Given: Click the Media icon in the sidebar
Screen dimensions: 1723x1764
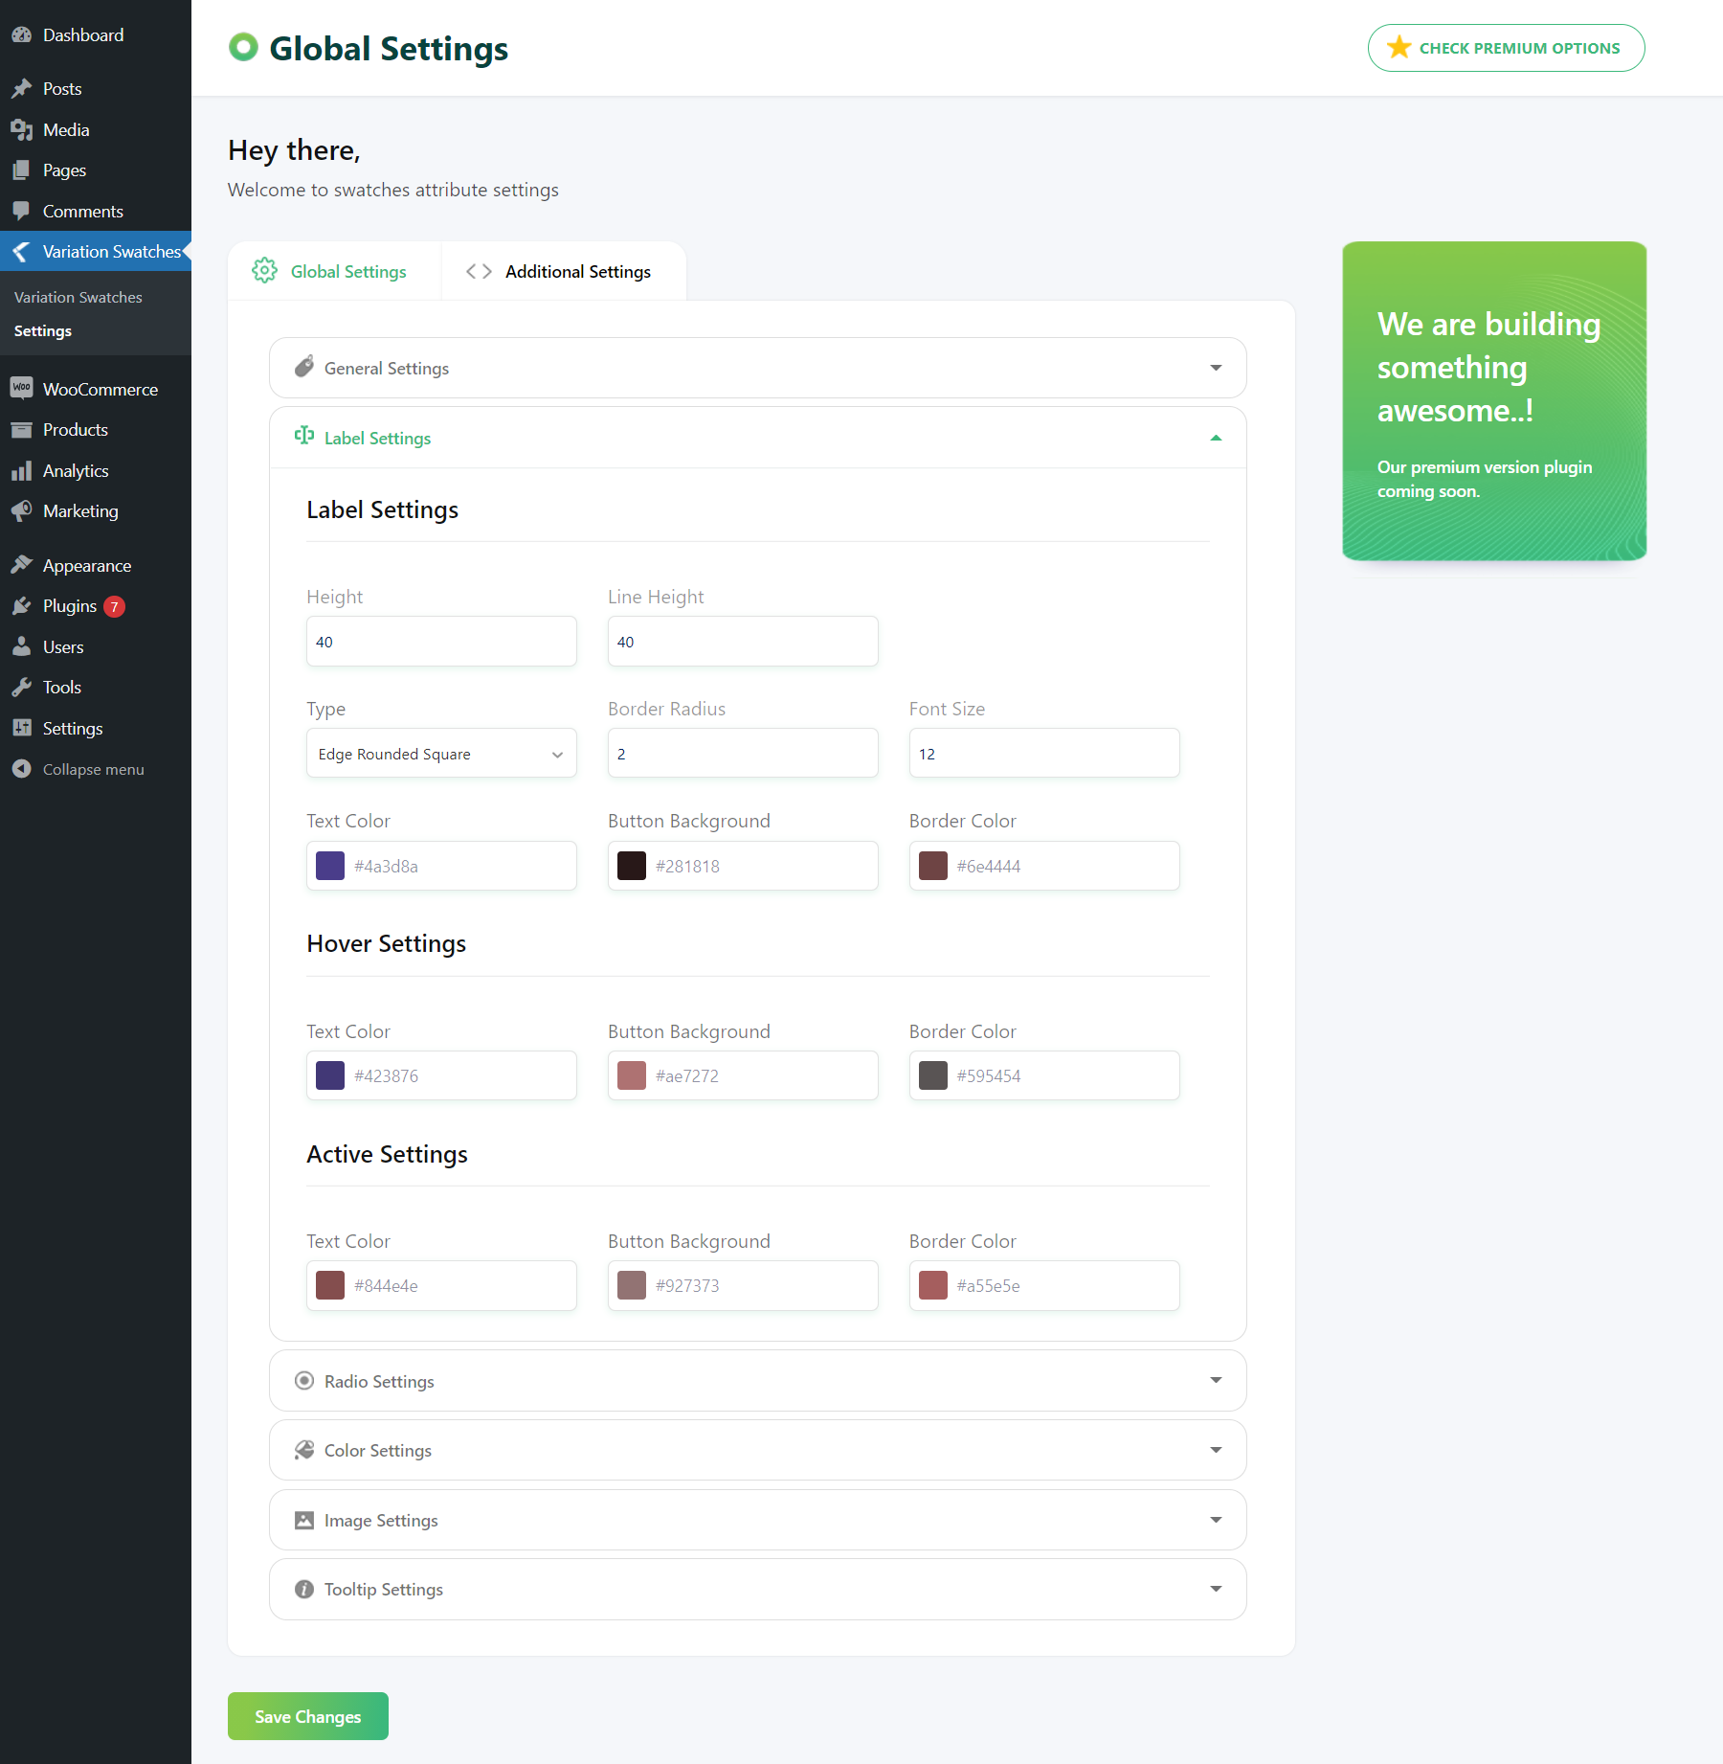Looking at the screenshot, I should tap(22, 129).
